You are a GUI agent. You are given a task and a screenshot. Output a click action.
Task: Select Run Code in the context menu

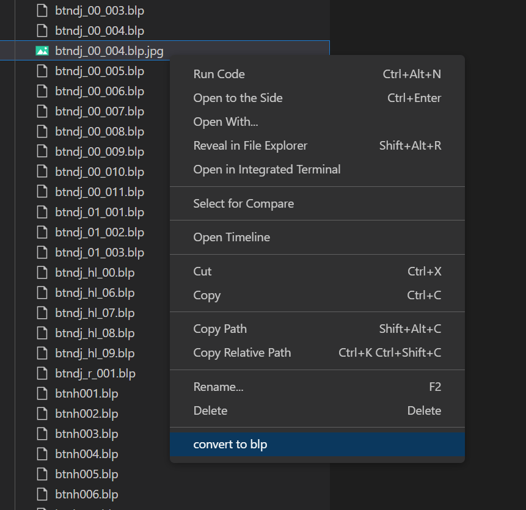[x=317, y=74]
